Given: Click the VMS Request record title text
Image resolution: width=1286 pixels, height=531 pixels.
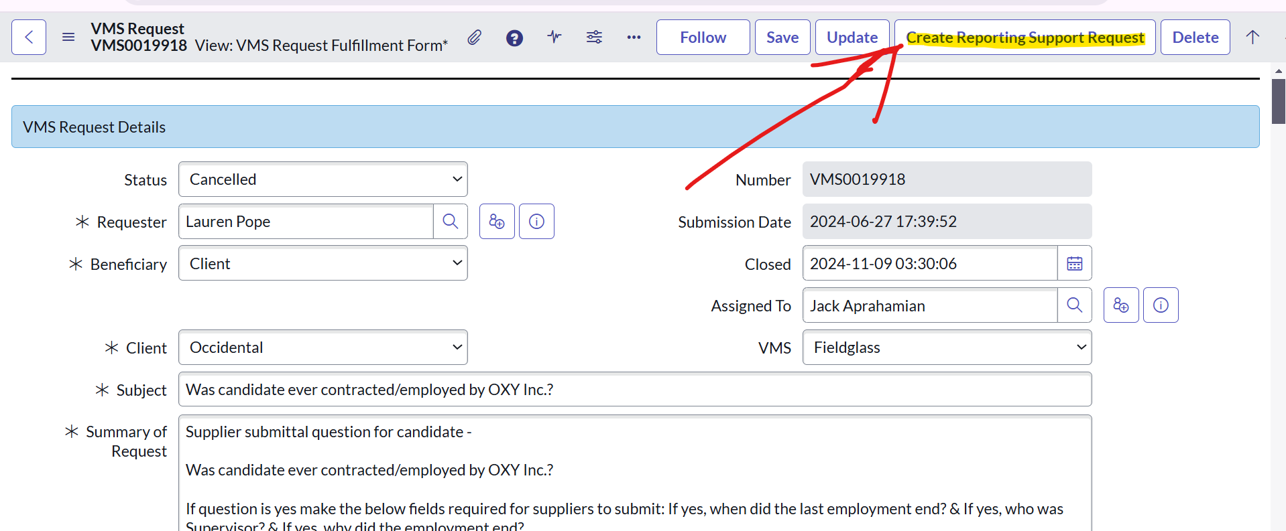Looking at the screenshot, I should [137, 29].
